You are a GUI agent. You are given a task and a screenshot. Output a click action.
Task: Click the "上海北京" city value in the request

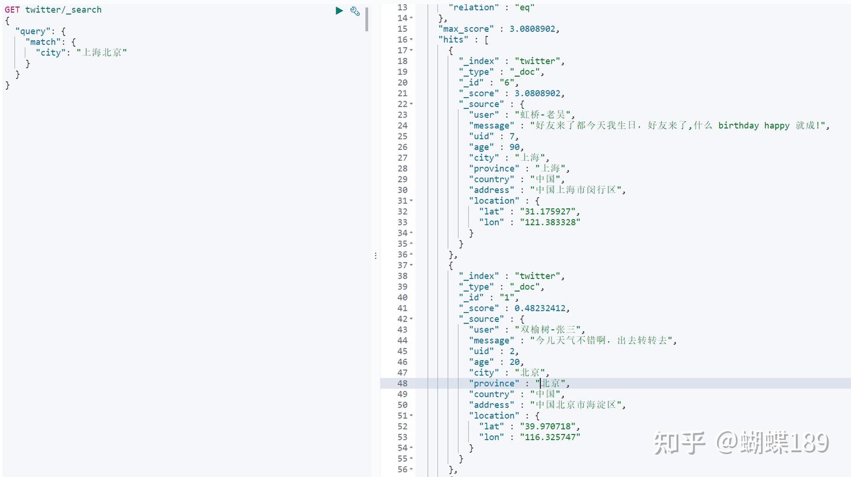(102, 53)
